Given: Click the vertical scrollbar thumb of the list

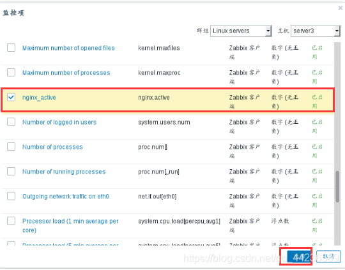Looking at the screenshot, I should [x=337, y=186].
